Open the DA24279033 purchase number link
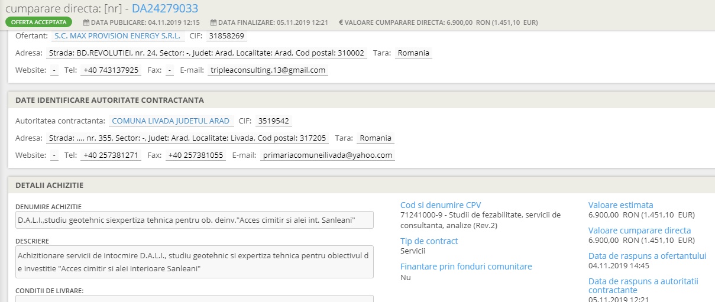715x302 pixels. pos(164,8)
